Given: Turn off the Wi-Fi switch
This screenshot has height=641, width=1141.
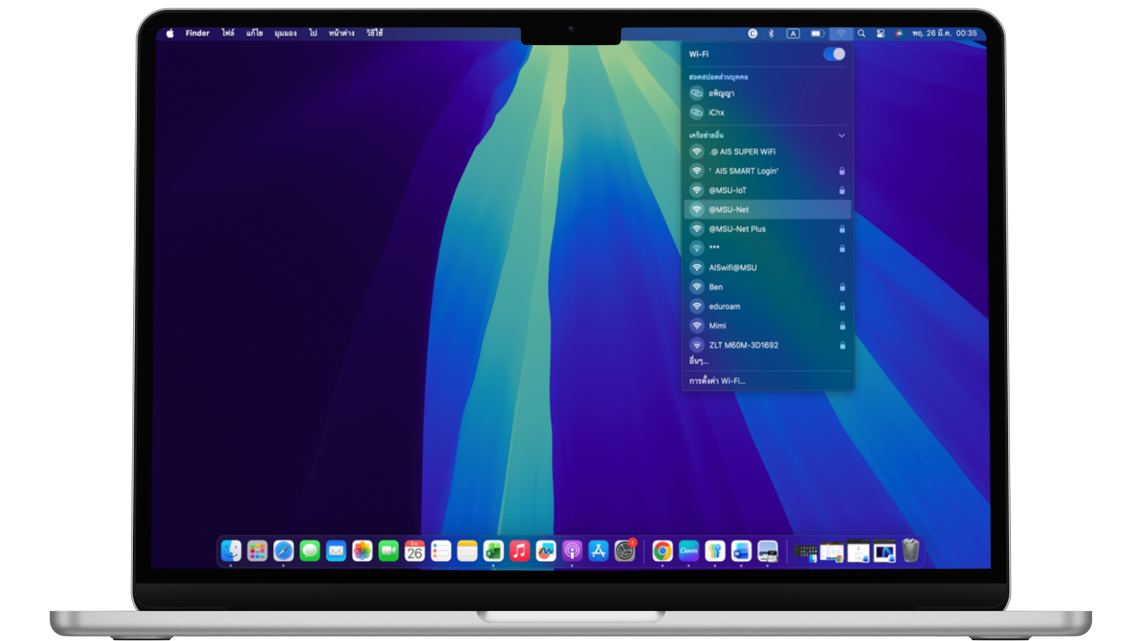Looking at the screenshot, I should pos(834,54).
